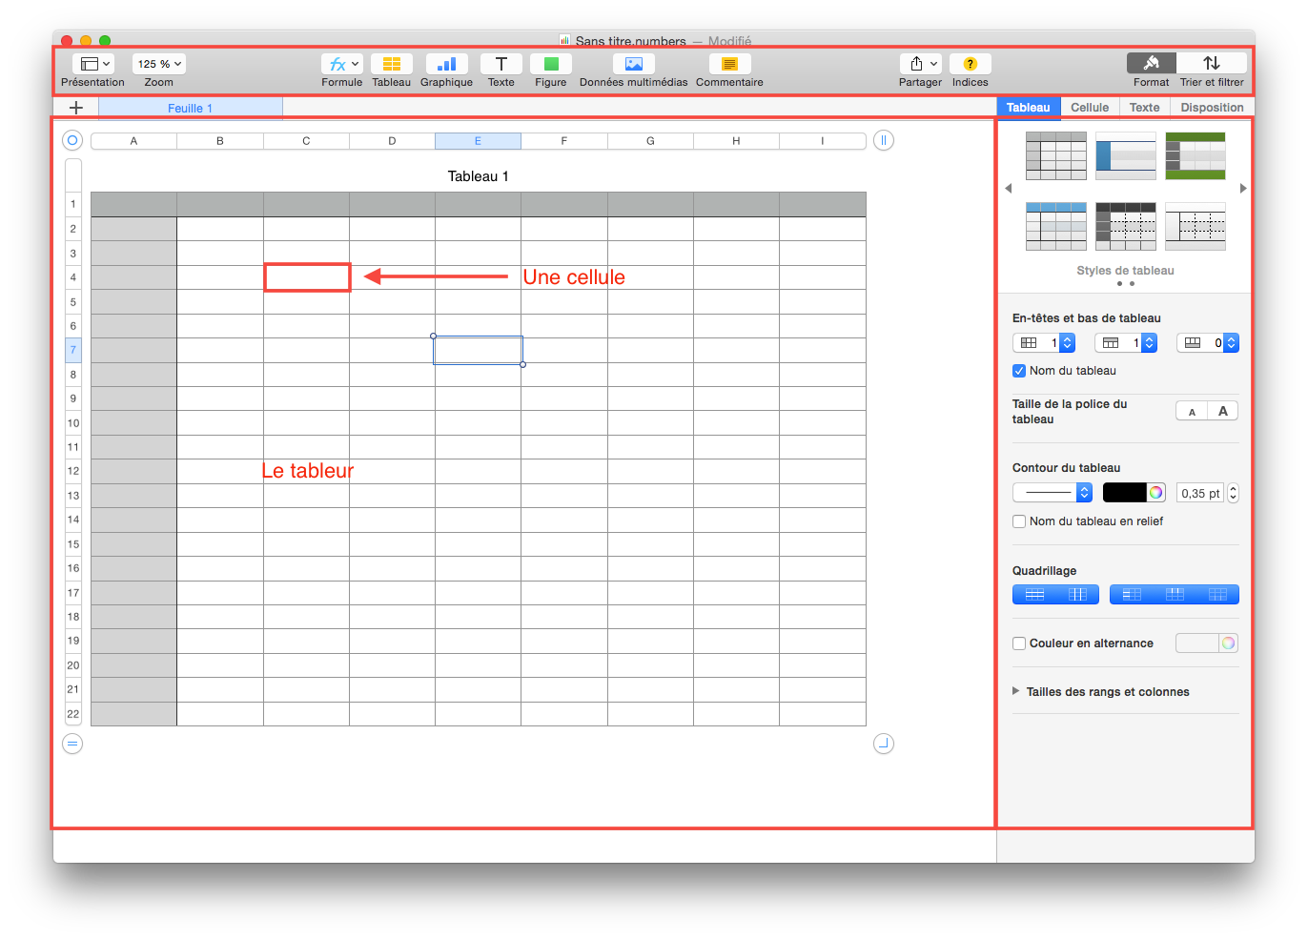Increase table font size with large A

point(1223,411)
